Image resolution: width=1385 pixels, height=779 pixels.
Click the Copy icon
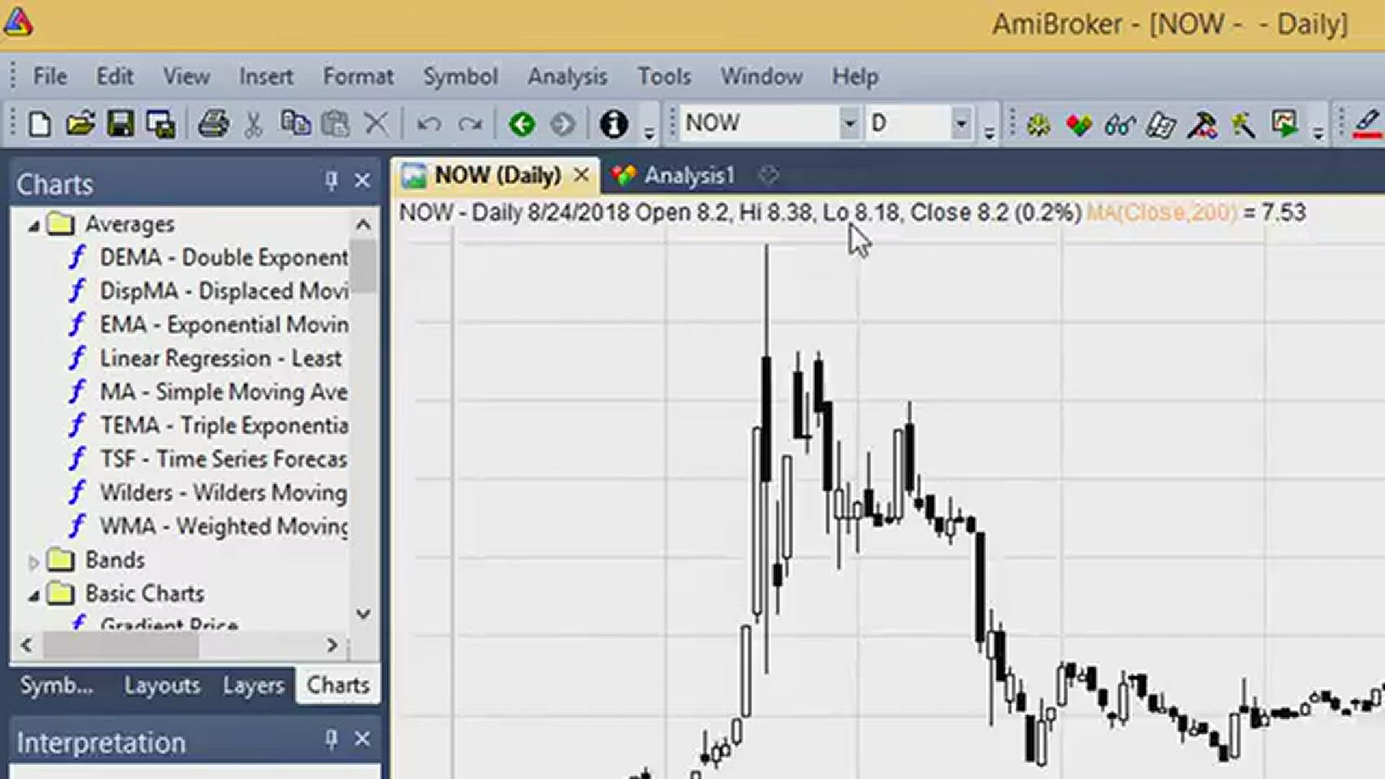[x=295, y=124]
